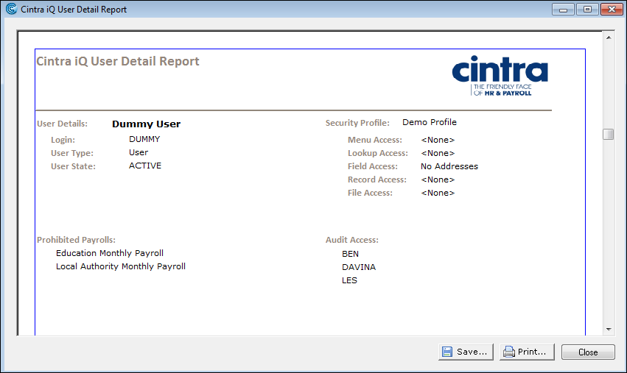Image resolution: width=627 pixels, height=373 pixels.
Task: Click the 'Security Profile:' label
Action: click(357, 123)
